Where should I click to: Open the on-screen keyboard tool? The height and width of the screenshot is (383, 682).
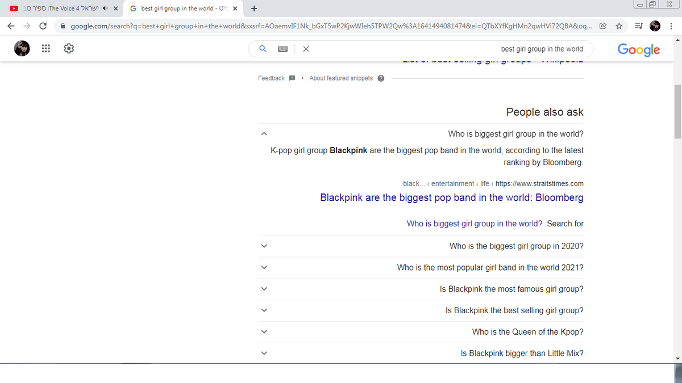284,49
